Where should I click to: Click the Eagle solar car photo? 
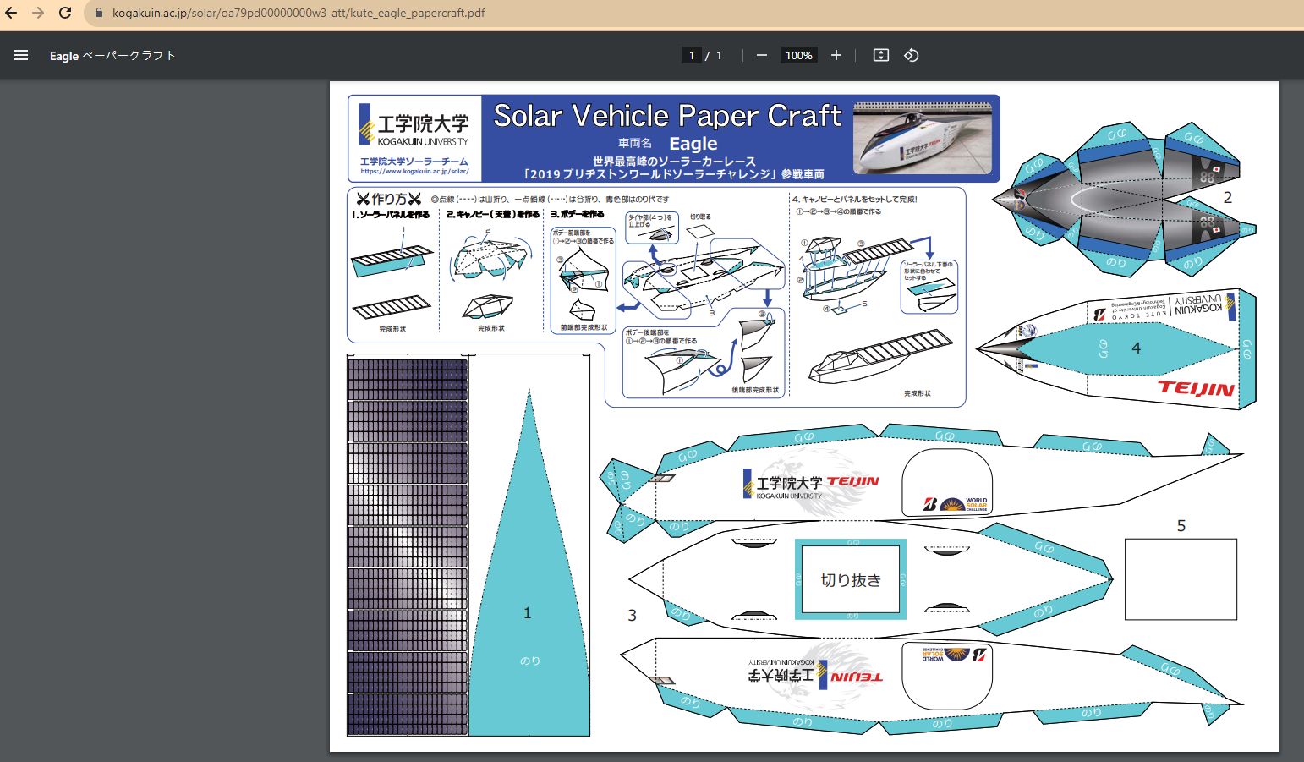922,138
